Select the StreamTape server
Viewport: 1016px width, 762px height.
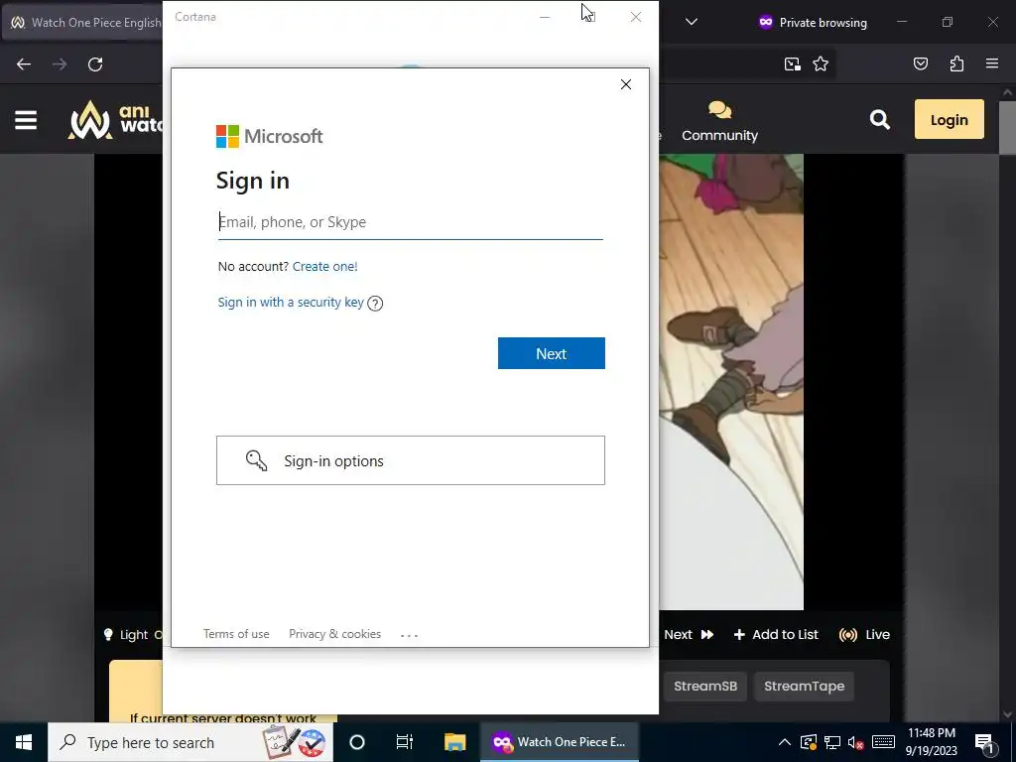point(804,687)
